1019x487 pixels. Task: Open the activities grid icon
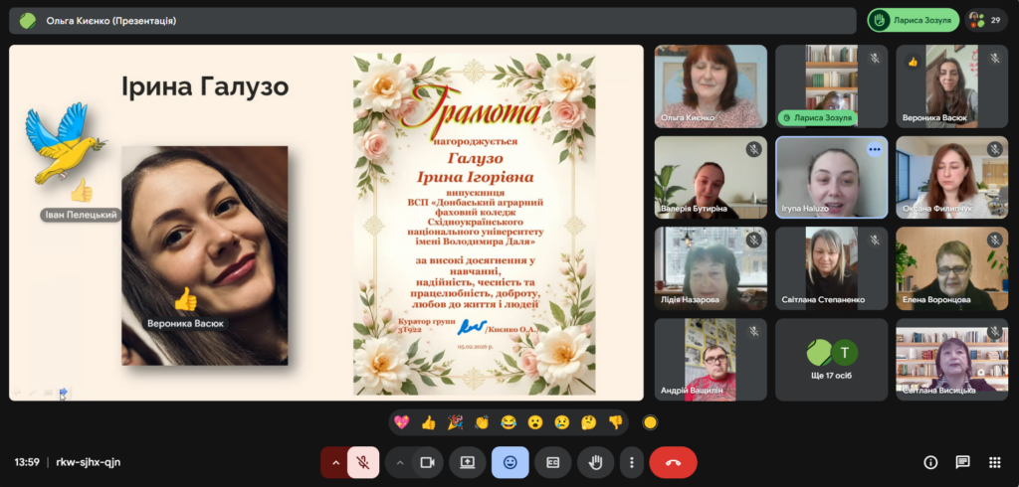click(x=994, y=462)
